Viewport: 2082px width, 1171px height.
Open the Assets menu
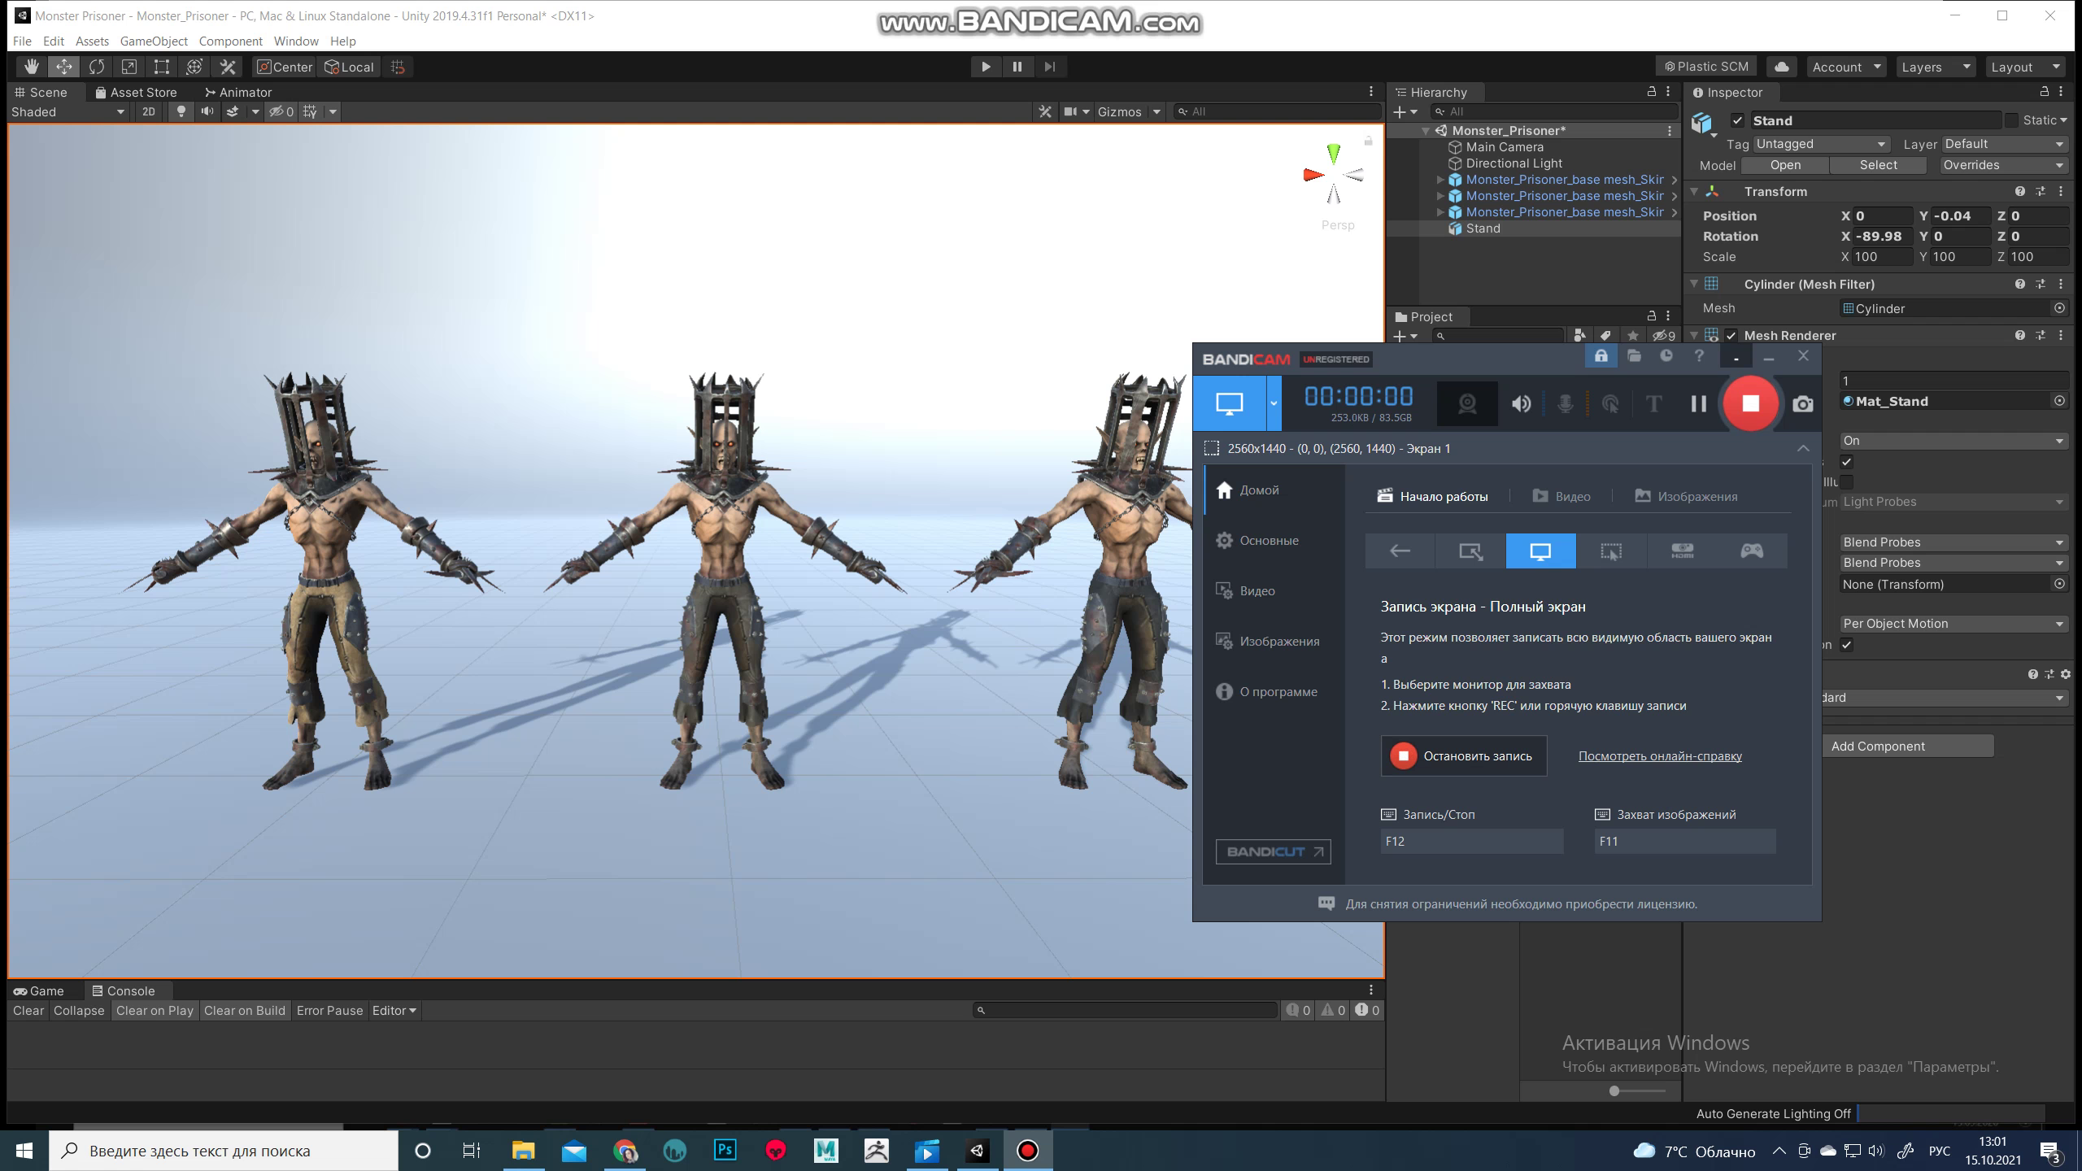92,41
